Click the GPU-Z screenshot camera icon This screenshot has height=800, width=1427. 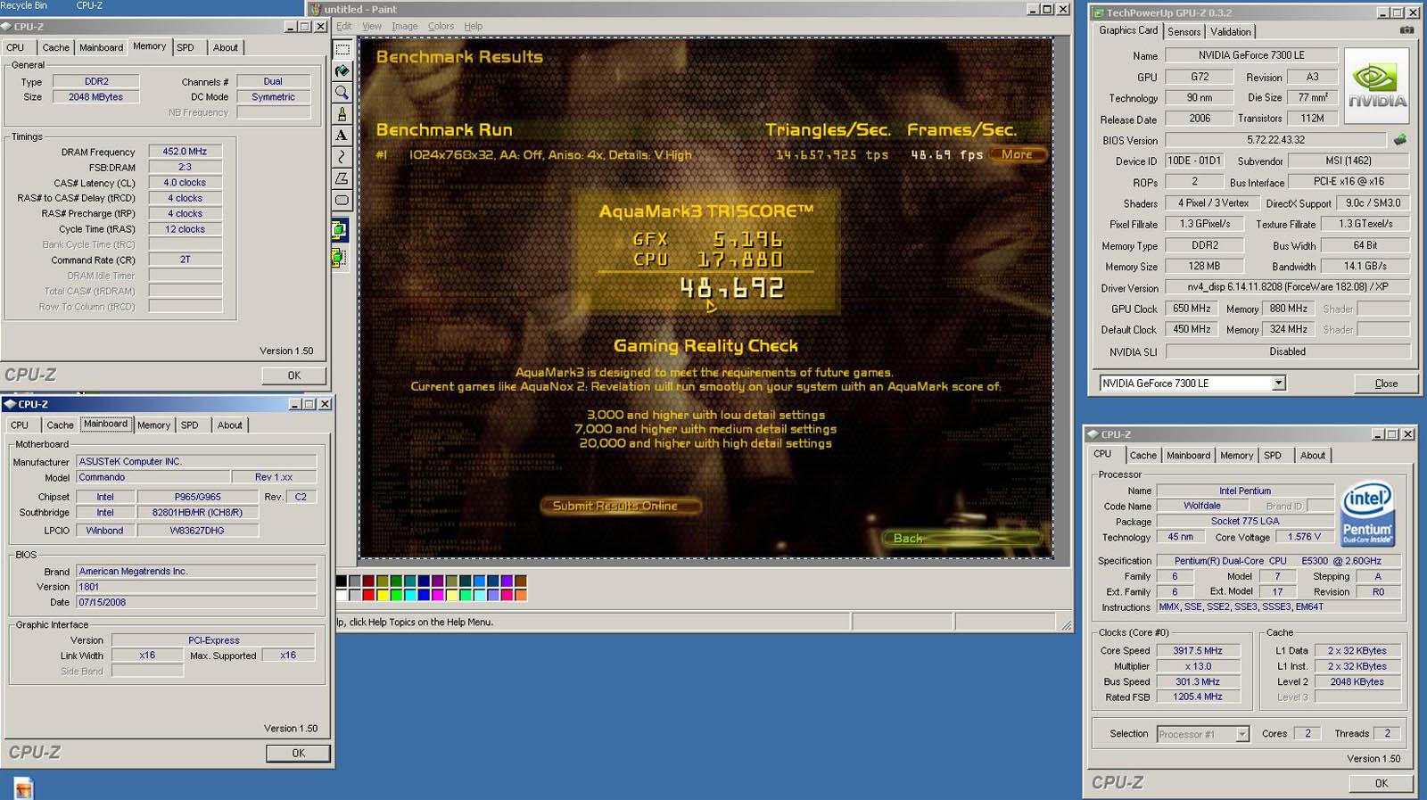coord(1406,30)
